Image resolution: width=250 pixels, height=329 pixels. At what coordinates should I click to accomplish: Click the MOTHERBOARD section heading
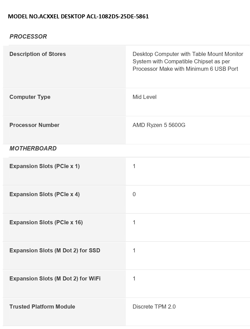tap(33, 148)
